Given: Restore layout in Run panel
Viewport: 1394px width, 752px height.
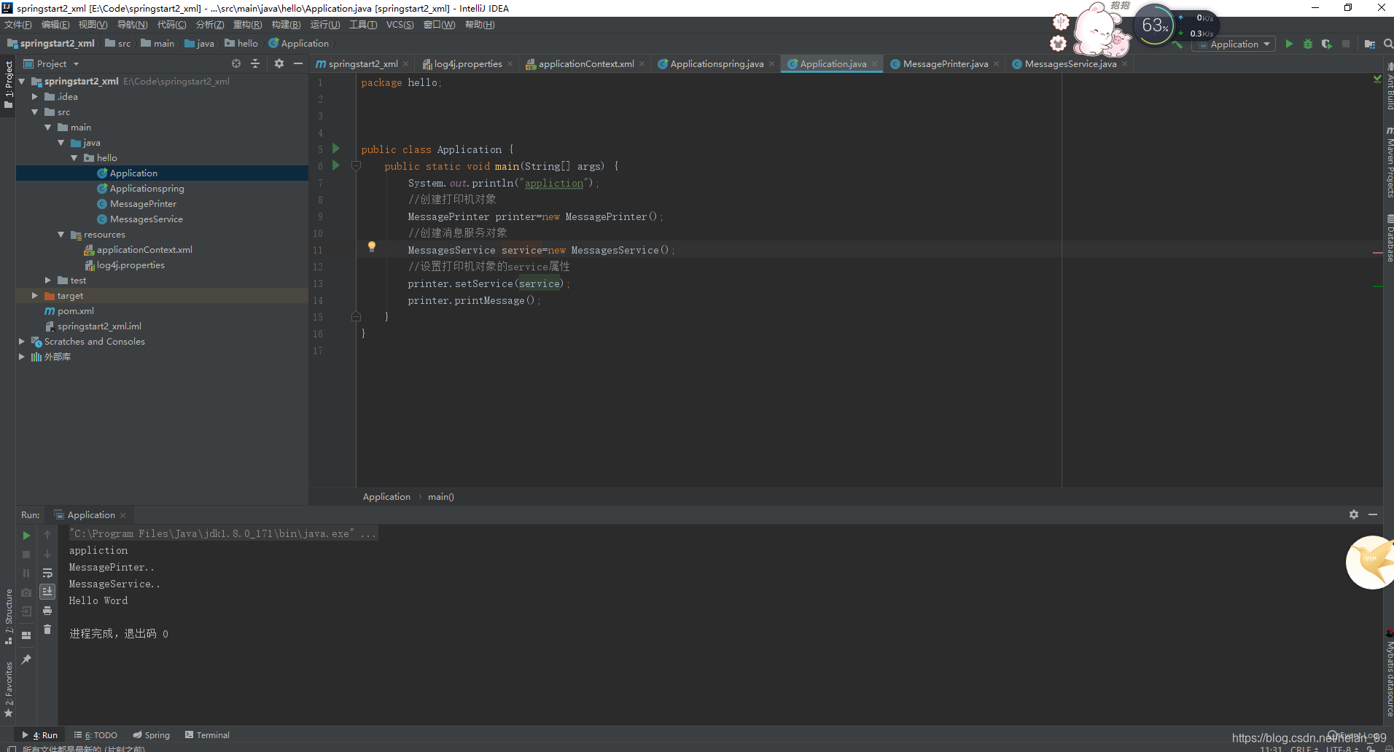Looking at the screenshot, I should (26, 635).
